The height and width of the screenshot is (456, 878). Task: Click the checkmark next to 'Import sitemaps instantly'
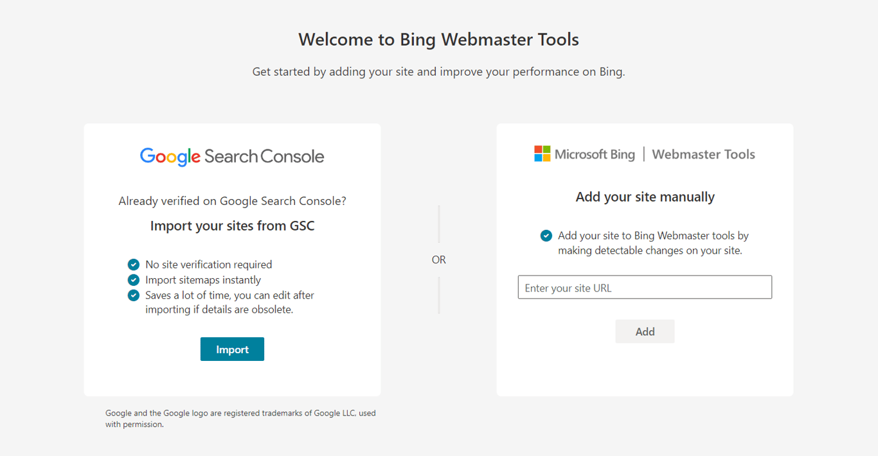click(x=134, y=279)
